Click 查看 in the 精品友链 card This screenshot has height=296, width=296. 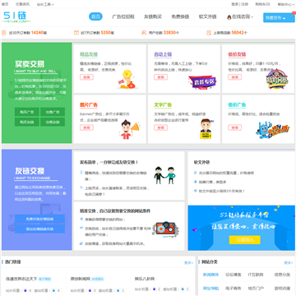86,77
